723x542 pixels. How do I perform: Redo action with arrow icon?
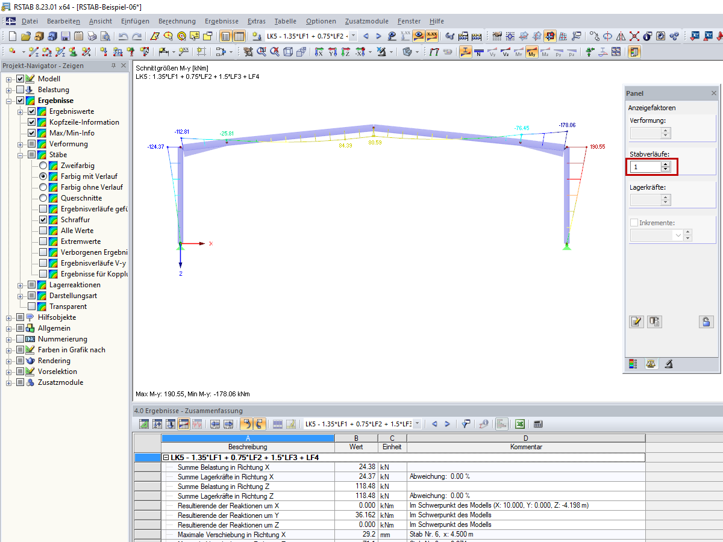click(136, 36)
